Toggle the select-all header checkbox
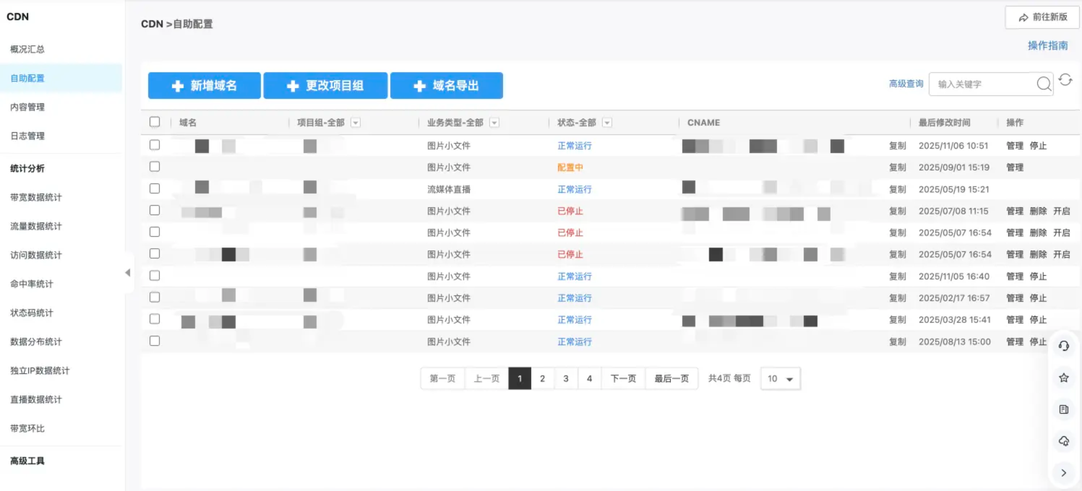 [x=155, y=122]
